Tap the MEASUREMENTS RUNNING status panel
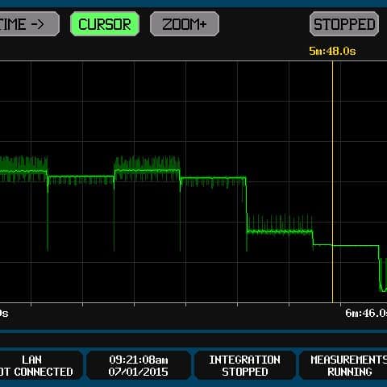Screen dimensions: 387x387 click(343, 366)
